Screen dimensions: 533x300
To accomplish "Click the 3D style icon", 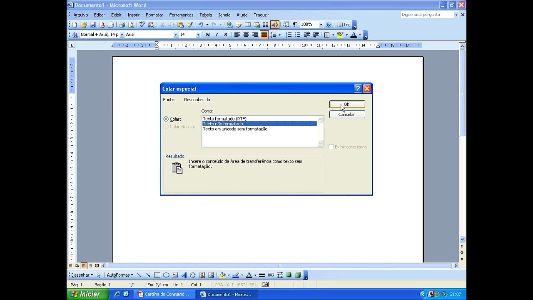I will point(298,275).
